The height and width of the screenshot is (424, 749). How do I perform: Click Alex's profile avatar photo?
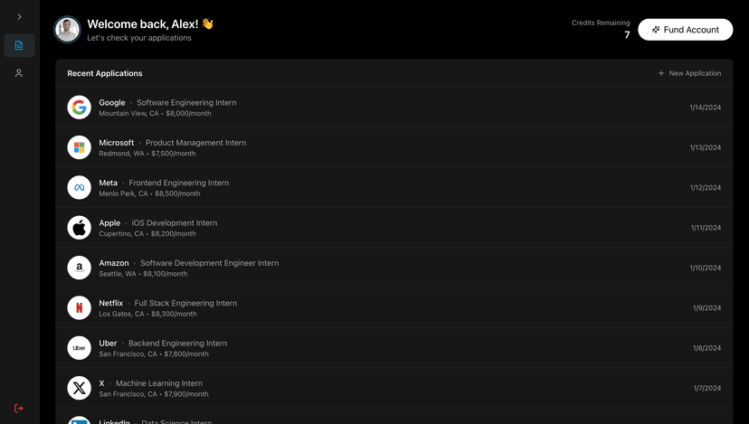click(67, 30)
